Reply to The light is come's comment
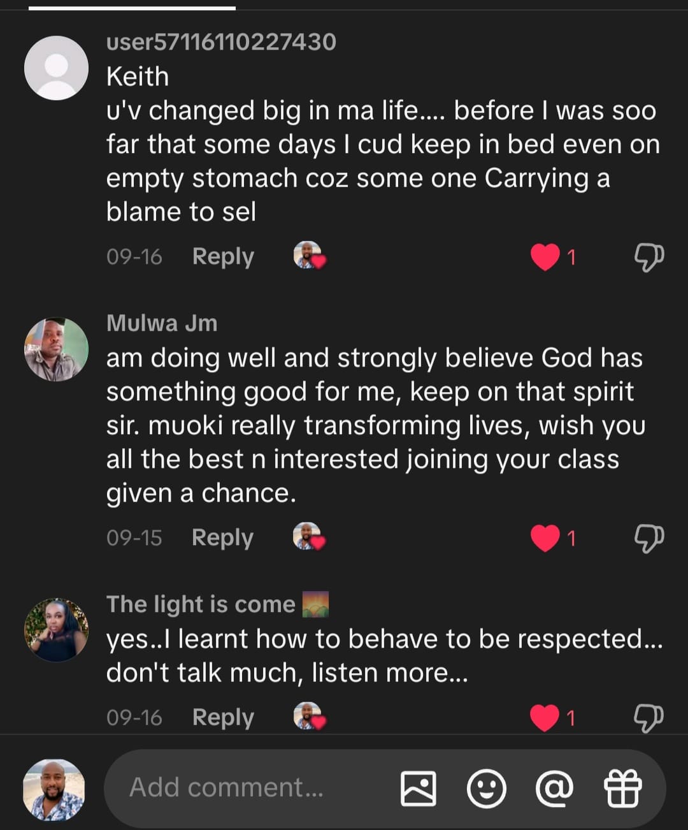This screenshot has height=830, width=688. [223, 718]
